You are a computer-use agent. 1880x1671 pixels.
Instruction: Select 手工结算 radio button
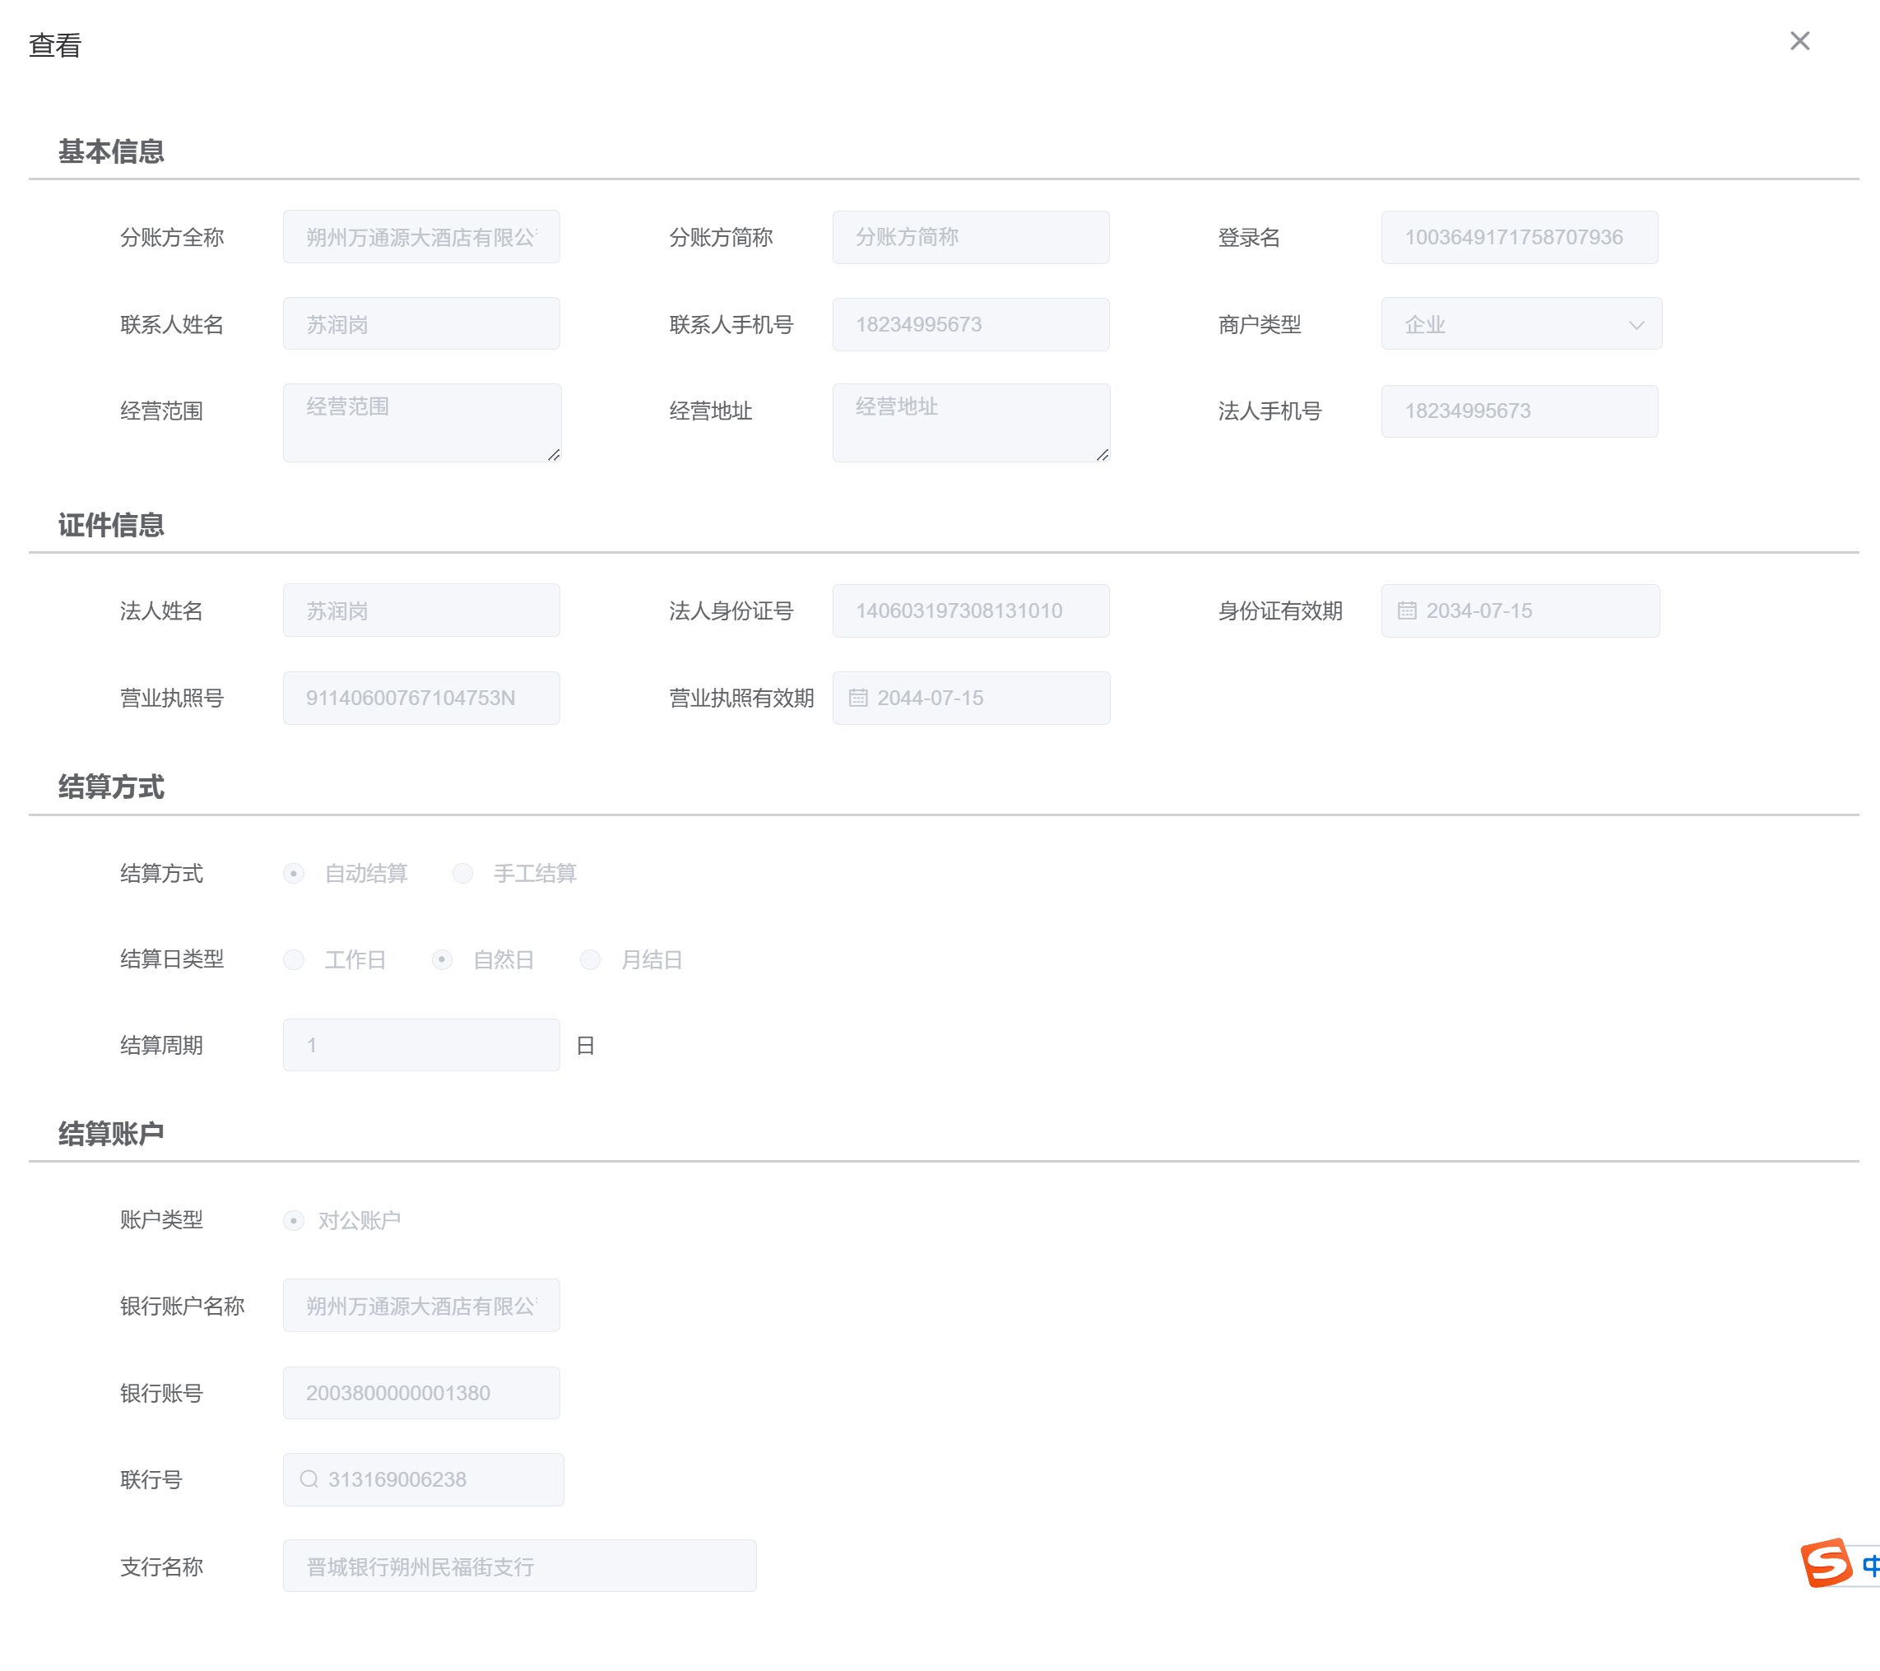pyautogui.click(x=462, y=873)
